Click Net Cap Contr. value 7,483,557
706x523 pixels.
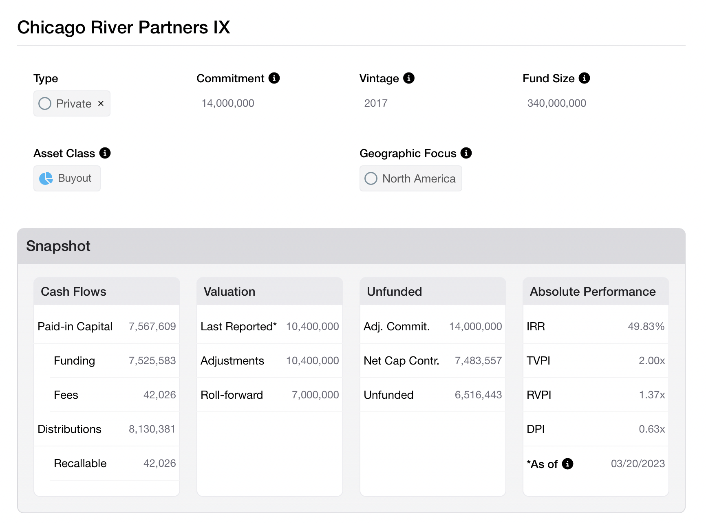479,360
